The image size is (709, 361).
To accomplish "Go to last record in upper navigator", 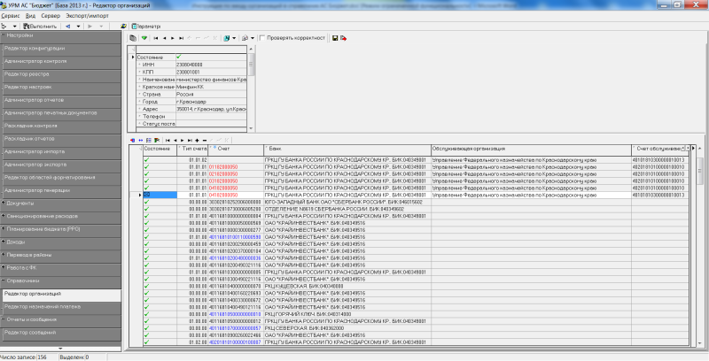I will tap(182, 38).
